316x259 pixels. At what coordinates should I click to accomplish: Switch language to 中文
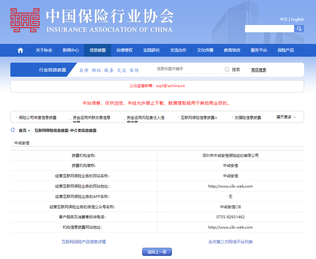pos(284,19)
